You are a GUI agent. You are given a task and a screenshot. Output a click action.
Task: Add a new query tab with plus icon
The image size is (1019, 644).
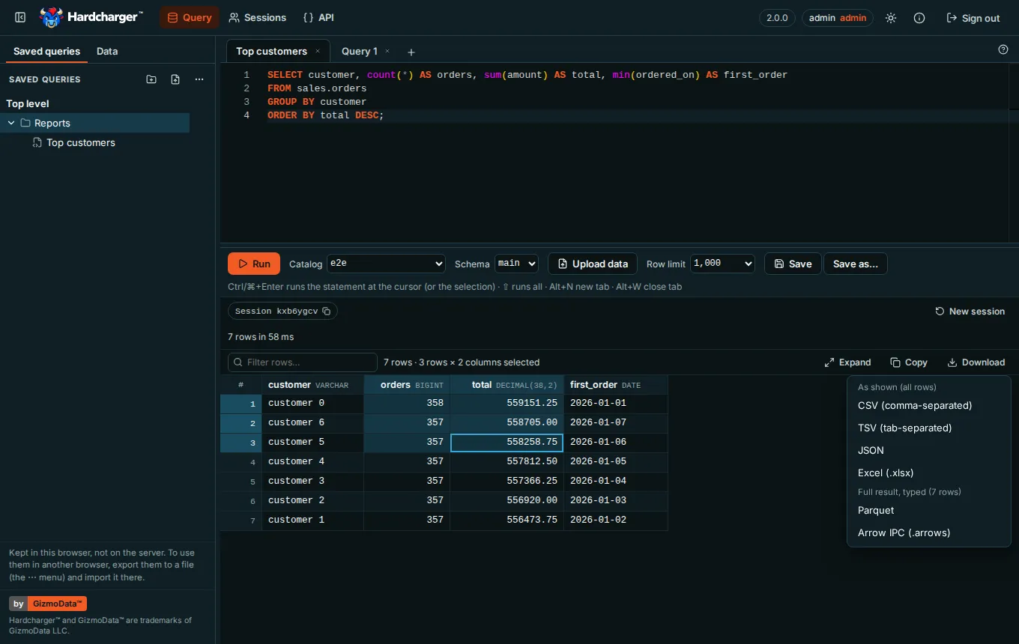coord(411,52)
